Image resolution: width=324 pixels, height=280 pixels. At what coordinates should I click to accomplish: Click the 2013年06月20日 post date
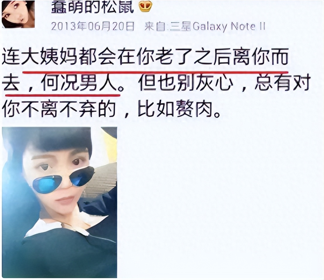coord(93,26)
